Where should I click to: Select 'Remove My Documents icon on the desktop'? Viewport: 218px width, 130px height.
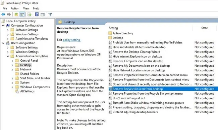click(x=141, y=66)
